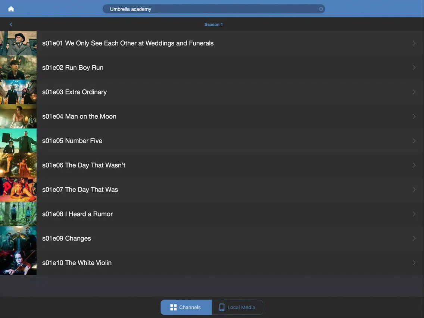Select The Day That Wasn't thumbnail

tap(18, 165)
